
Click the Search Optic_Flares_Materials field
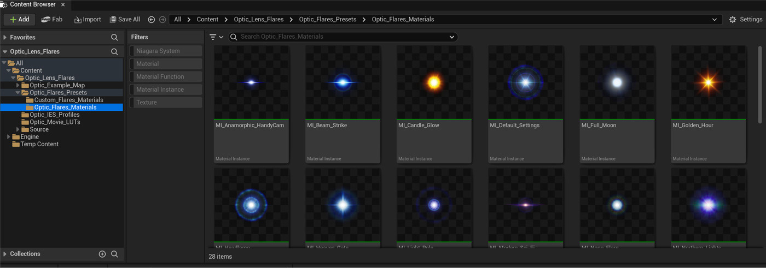pos(342,37)
